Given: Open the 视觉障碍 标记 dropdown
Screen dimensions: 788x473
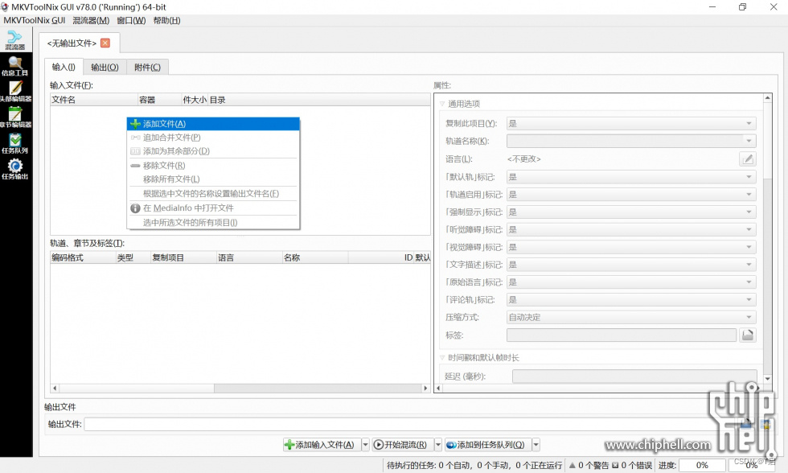Looking at the screenshot, I should [631, 247].
